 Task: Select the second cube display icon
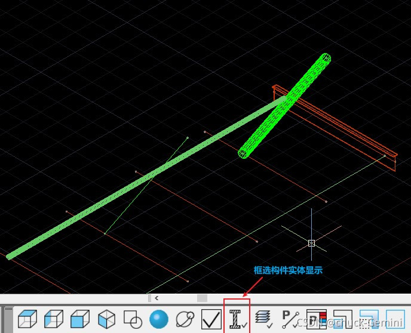(x=54, y=319)
